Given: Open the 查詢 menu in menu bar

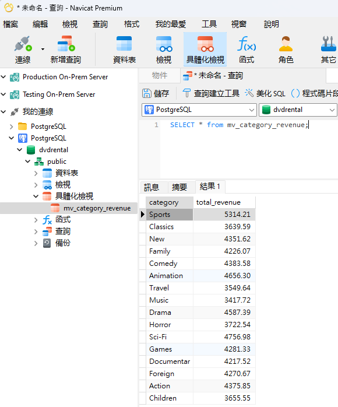Looking at the screenshot, I should 100,24.
